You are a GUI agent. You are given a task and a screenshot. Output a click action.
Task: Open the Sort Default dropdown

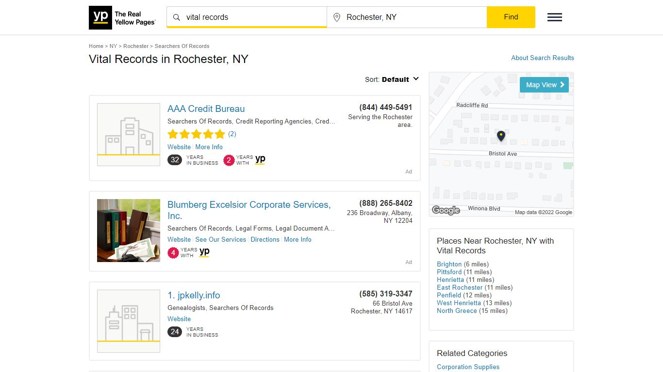tap(392, 79)
